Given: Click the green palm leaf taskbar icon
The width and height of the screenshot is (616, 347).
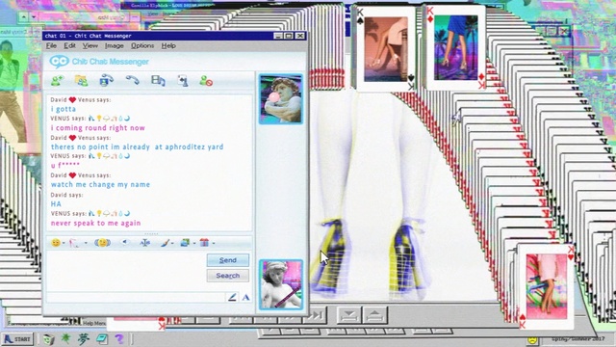Looking at the screenshot, I should [x=65, y=338].
